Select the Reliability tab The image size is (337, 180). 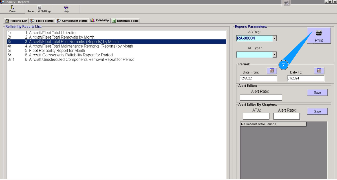(x=100, y=20)
